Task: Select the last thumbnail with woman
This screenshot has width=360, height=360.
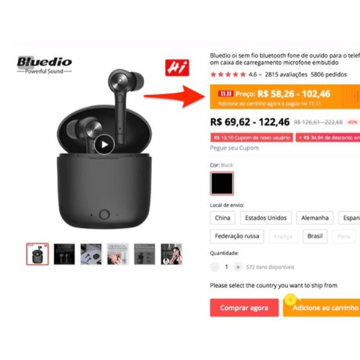Action: [171, 254]
